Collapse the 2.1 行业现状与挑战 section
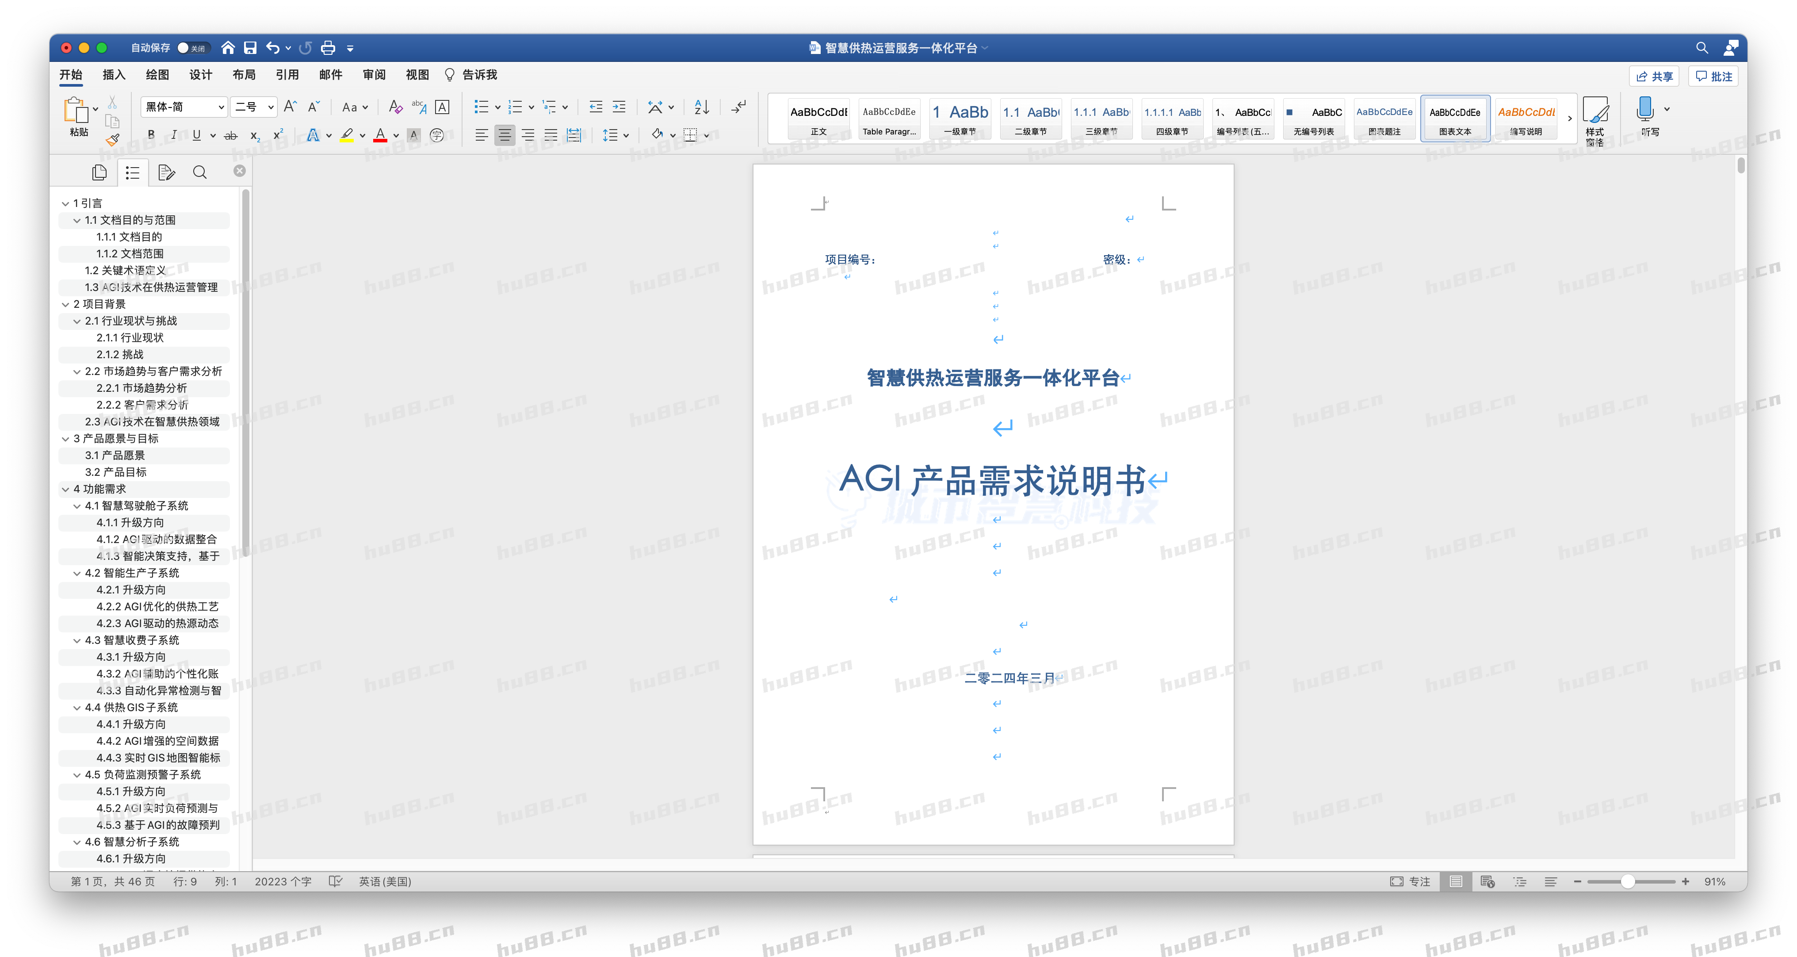Viewport: 1797px width, 957px height. pyautogui.click(x=77, y=321)
